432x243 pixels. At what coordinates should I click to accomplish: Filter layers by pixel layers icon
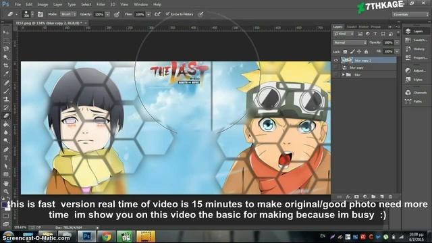click(x=360, y=34)
